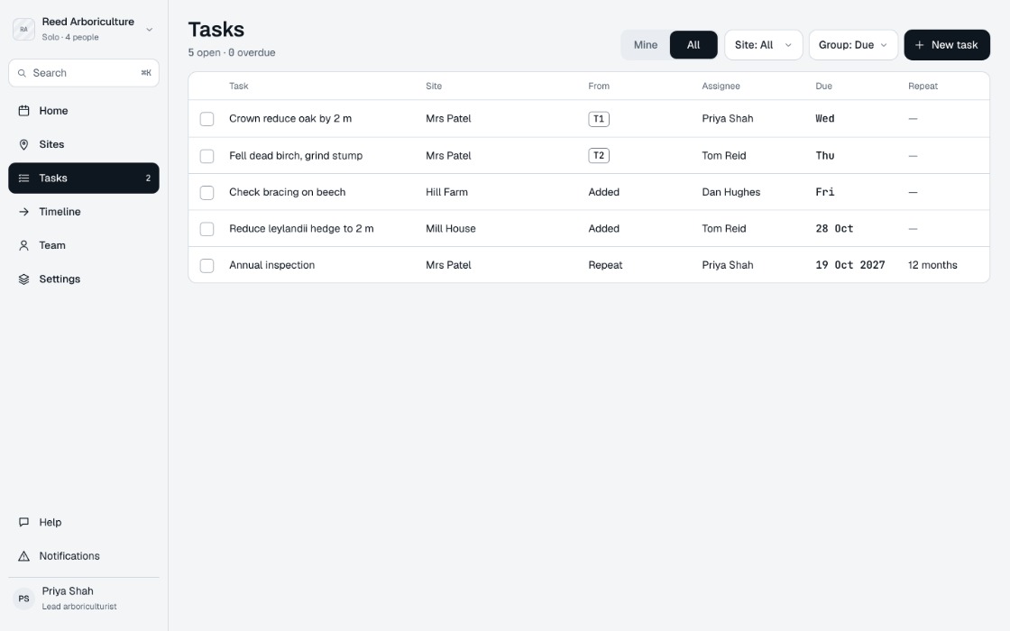Screen dimensions: 1010x631
Task: Click '5 open · 0 overdue' summary text
Action: (x=232, y=53)
